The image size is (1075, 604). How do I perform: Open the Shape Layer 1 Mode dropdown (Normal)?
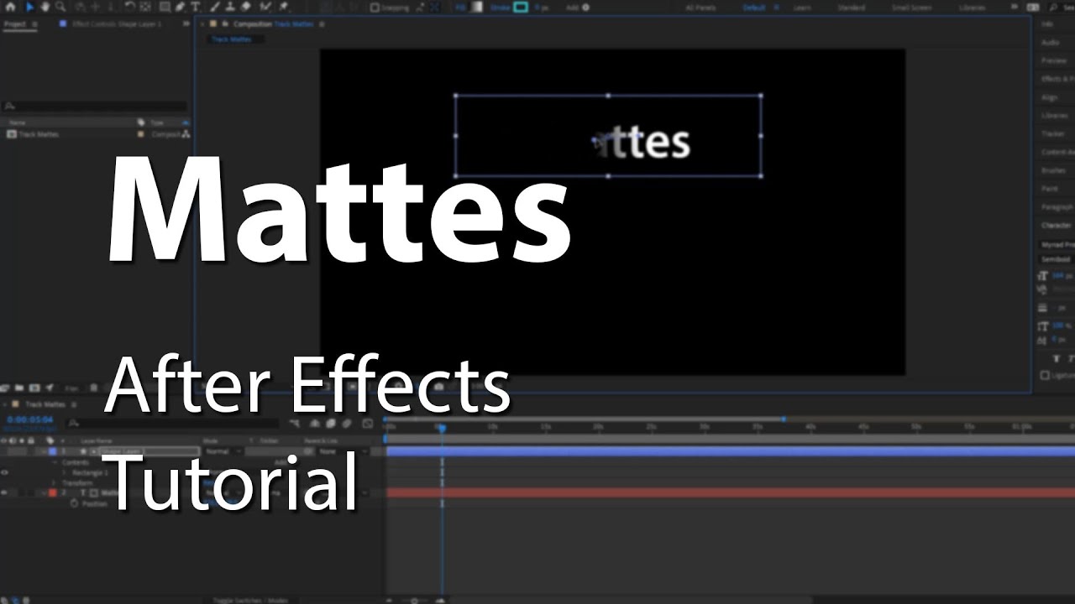tap(223, 451)
